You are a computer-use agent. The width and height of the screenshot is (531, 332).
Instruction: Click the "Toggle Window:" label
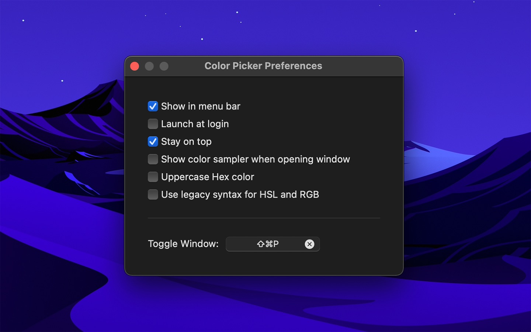[x=183, y=244]
